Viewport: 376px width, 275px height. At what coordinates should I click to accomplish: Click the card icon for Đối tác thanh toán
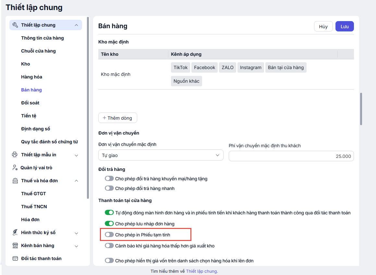15,258
